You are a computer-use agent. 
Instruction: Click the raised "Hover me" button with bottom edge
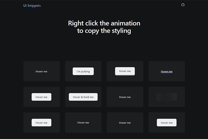[x=125, y=71]
